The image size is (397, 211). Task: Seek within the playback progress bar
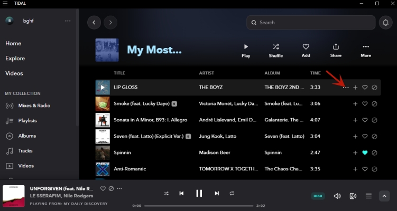[x=199, y=206]
